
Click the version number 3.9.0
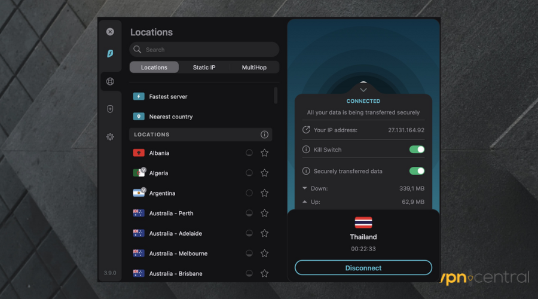click(x=110, y=273)
